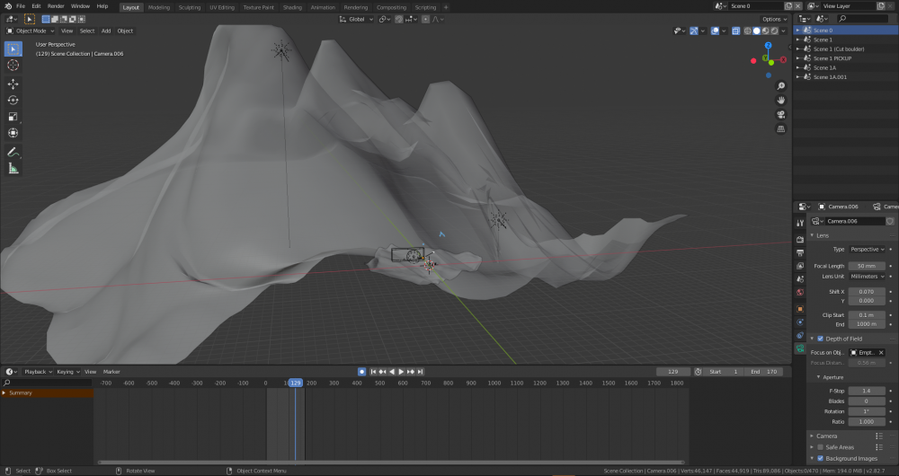Select the Select Box tool in the toolbar

coord(13,48)
